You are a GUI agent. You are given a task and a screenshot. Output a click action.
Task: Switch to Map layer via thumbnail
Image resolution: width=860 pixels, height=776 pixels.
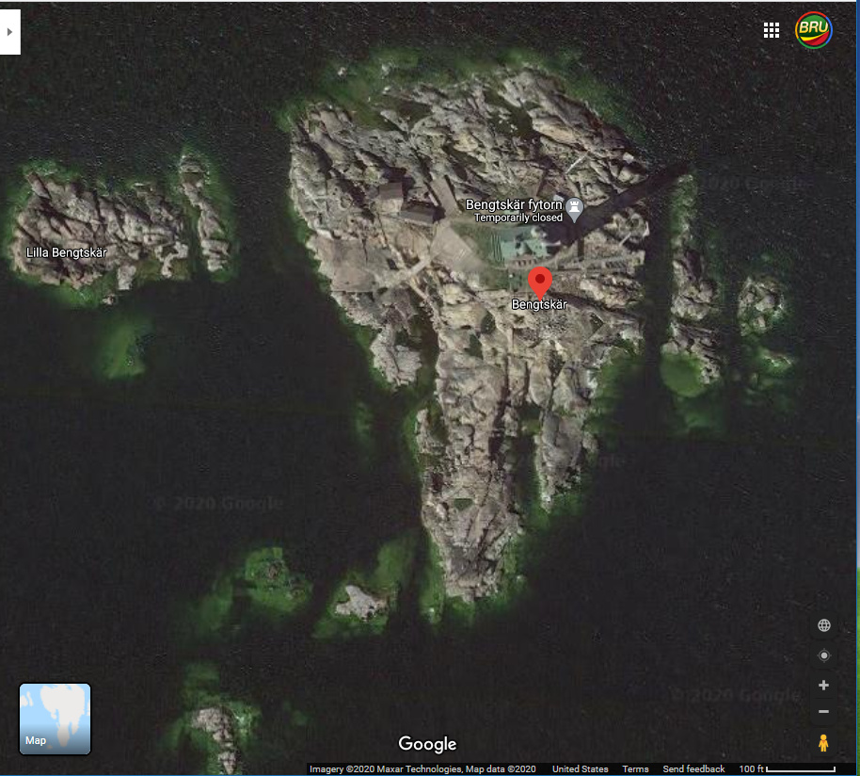[x=55, y=719]
